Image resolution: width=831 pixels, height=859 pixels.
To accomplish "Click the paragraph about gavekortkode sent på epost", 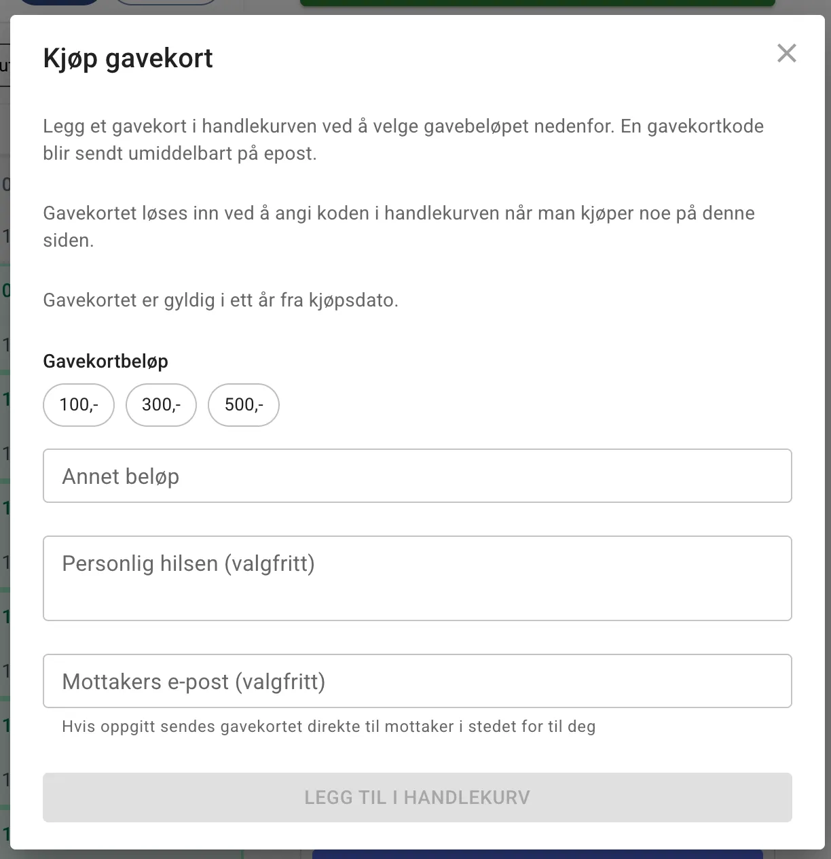I will 403,139.
